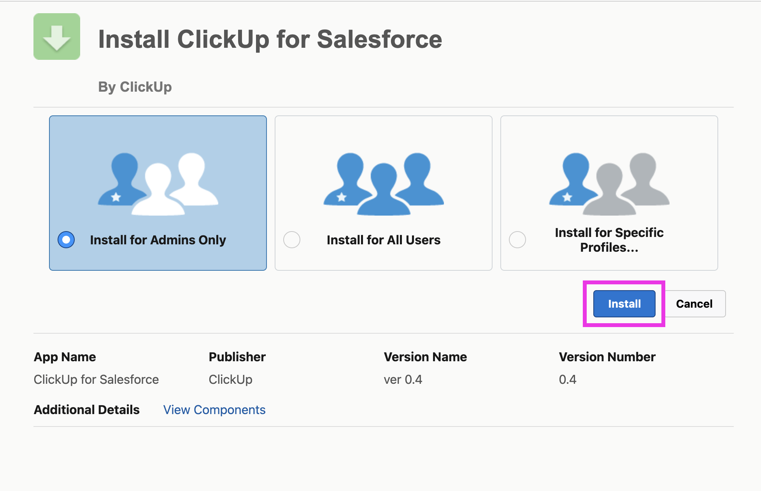This screenshot has height=491, width=761.
Task: Click the green download arrow icon
Action: coord(57,37)
